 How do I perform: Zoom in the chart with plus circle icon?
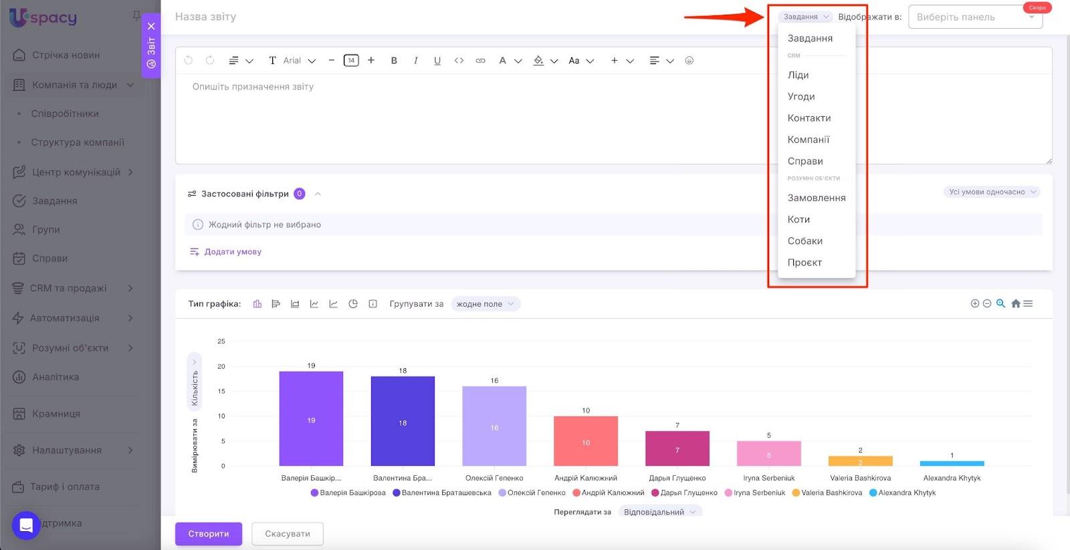(x=975, y=304)
